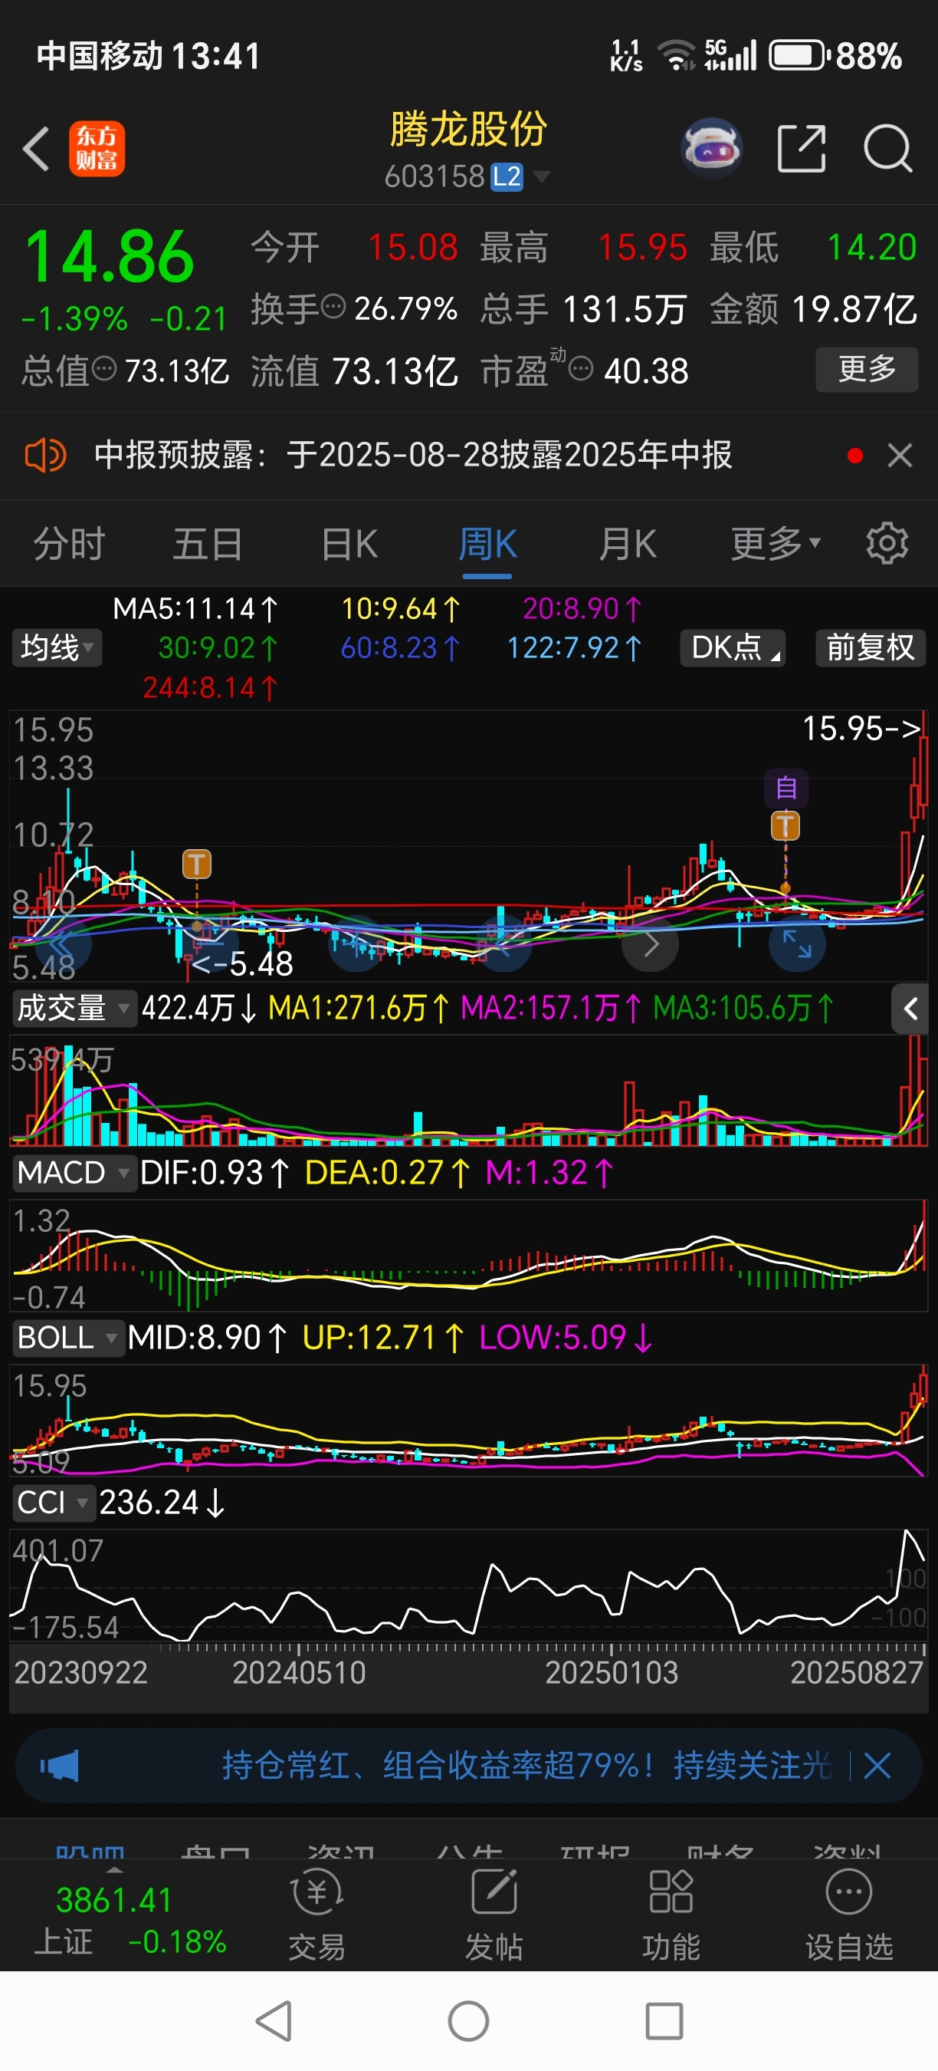The width and height of the screenshot is (938, 2071).
Task: Tap the purple 自 marker on chart
Action: (x=785, y=787)
